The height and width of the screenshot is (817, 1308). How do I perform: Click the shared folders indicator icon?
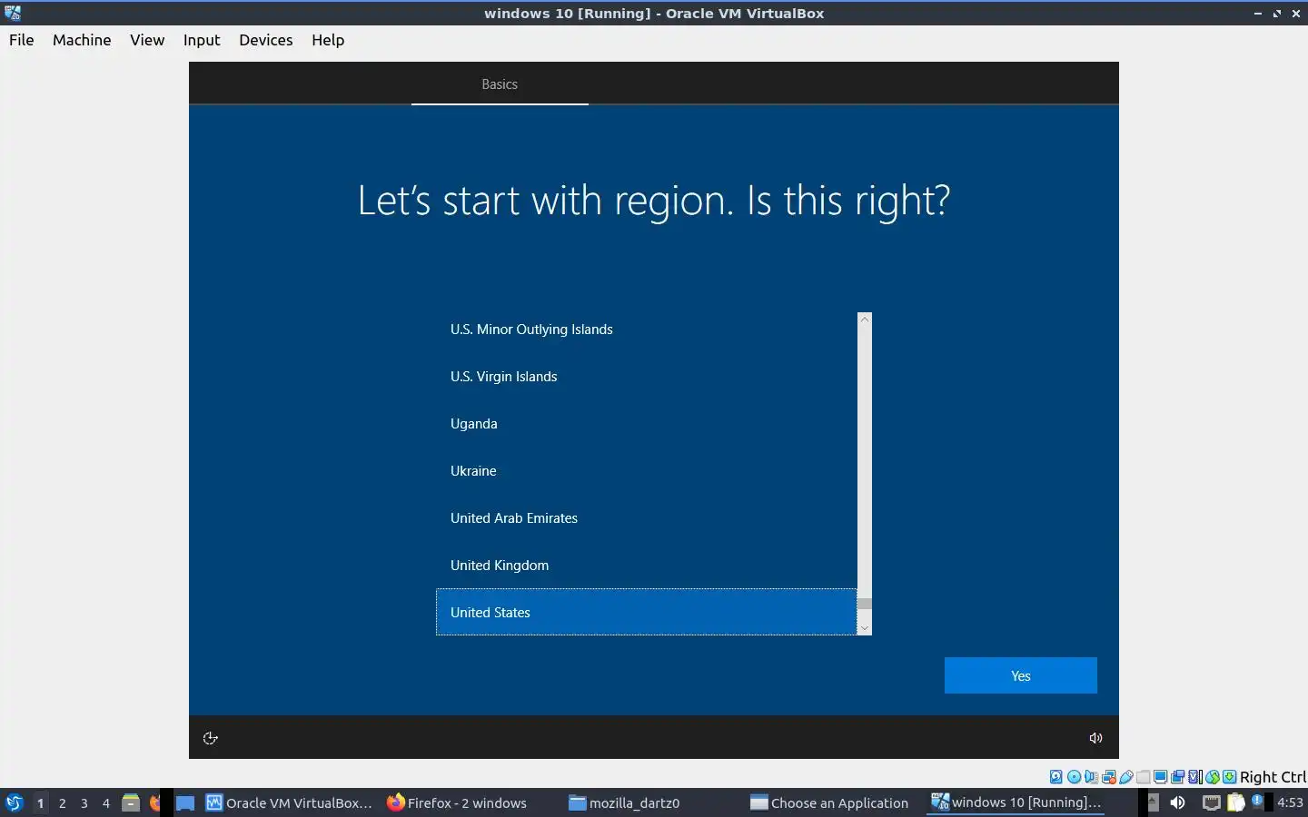tap(1144, 777)
